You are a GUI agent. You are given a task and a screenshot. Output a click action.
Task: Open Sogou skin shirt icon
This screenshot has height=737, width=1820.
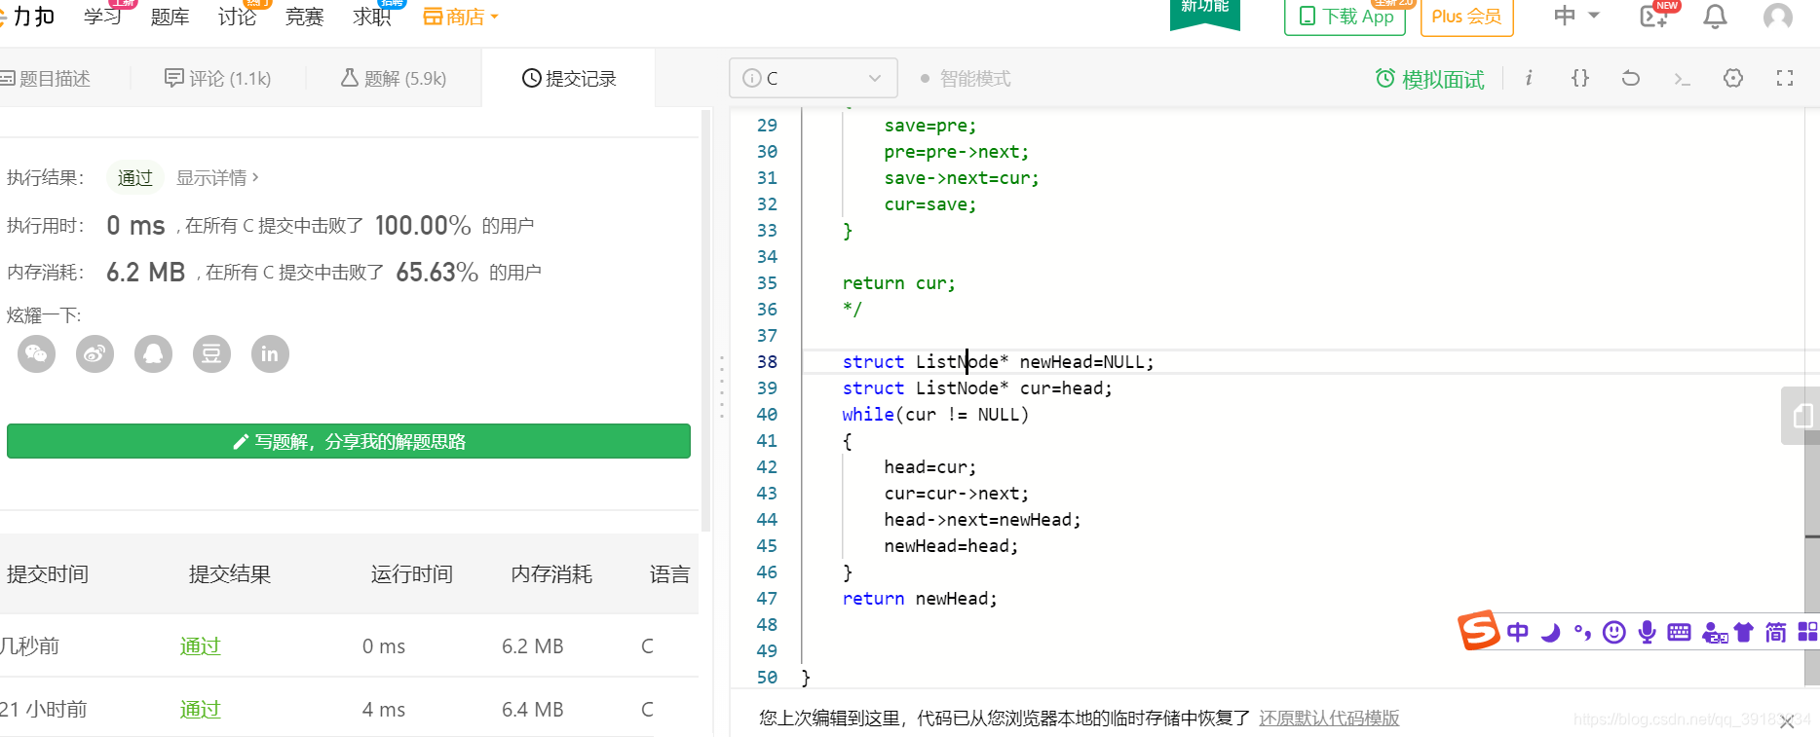[1744, 633]
